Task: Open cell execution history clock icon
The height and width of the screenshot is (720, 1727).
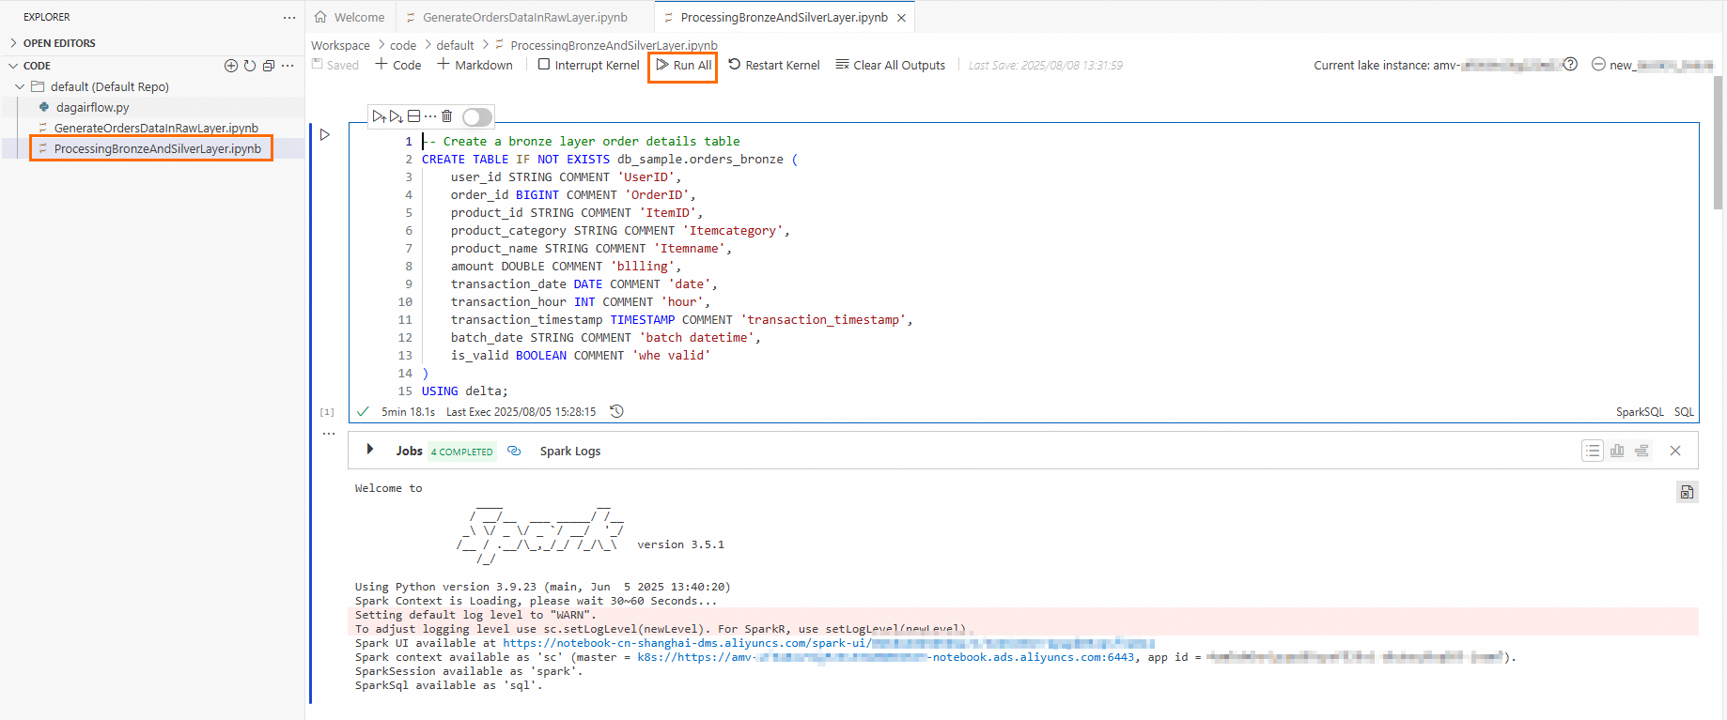Action: [616, 411]
